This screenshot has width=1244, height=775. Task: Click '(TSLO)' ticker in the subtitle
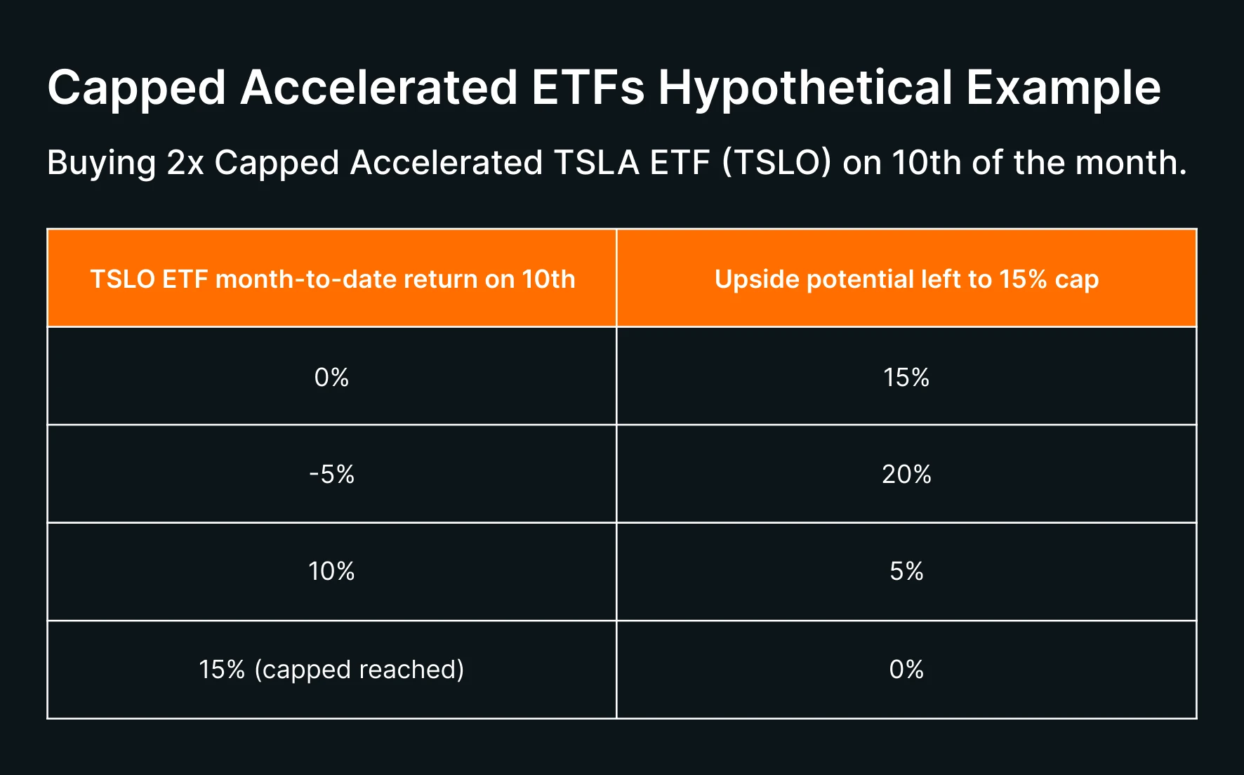pyautogui.click(x=776, y=163)
